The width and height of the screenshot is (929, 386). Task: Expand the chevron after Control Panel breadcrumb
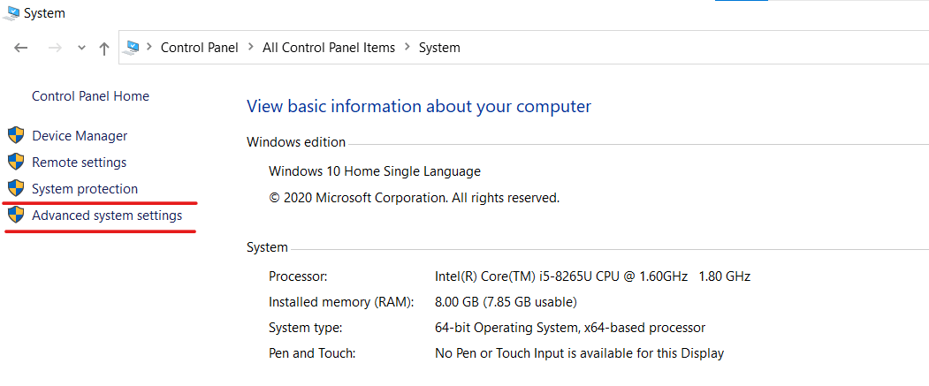click(251, 48)
